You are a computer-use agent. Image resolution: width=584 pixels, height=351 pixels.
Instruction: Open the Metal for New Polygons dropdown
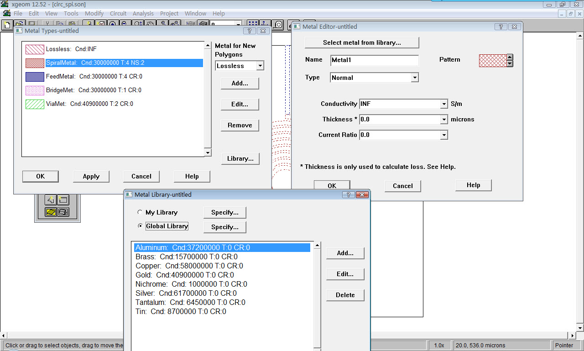pos(260,66)
